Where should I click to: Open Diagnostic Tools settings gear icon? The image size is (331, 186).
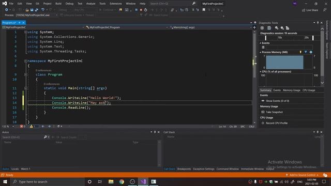click(x=262, y=28)
